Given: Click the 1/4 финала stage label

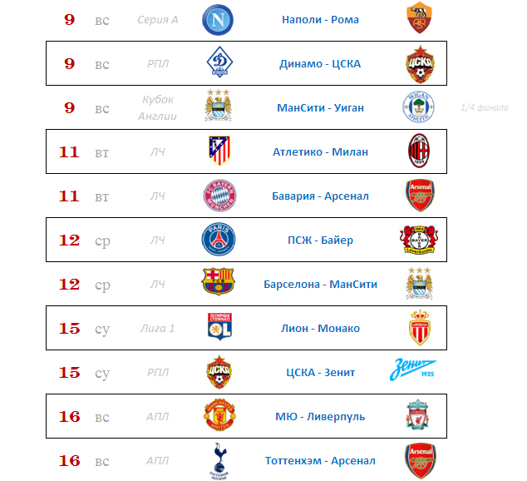Looking at the screenshot, I should [x=483, y=108].
